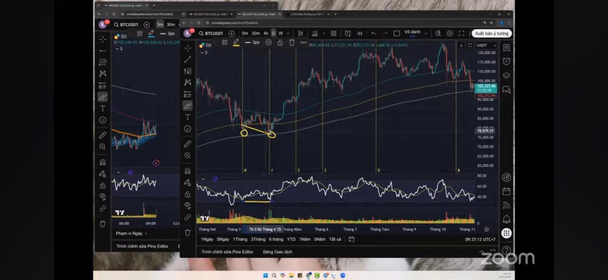
Task: Open forecasting tools in front window sidebar
Action: click(x=187, y=94)
